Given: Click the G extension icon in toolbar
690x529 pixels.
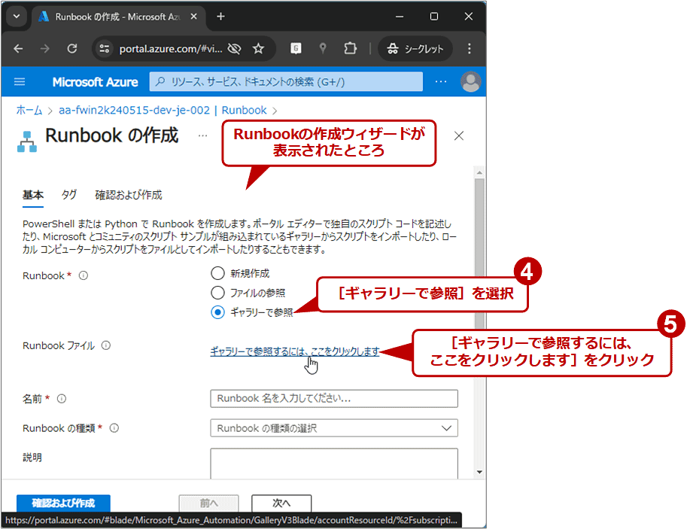Looking at the screenshot, I should click(296, 48).
